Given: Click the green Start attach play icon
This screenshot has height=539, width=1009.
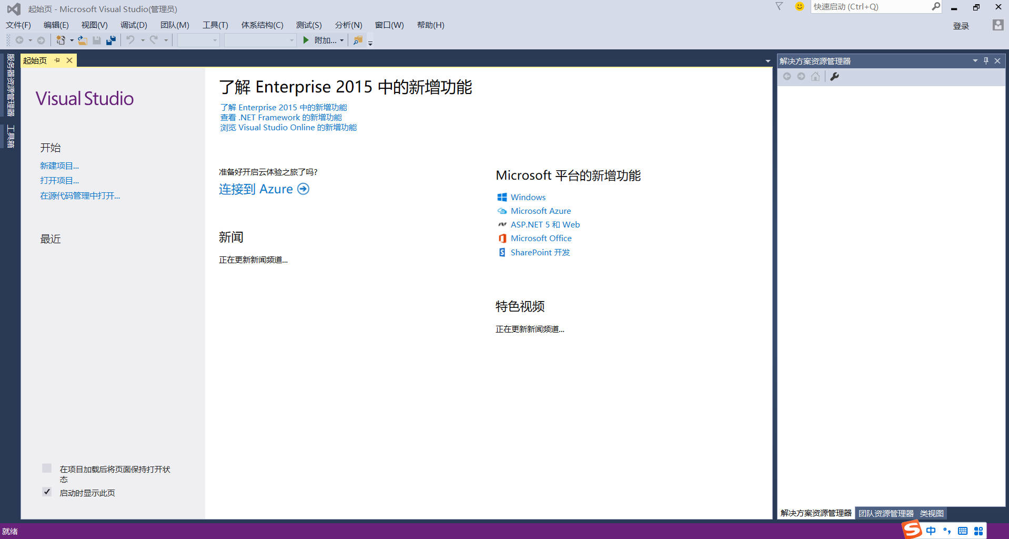Looking at the screenshot, I should tap(306, 40).
